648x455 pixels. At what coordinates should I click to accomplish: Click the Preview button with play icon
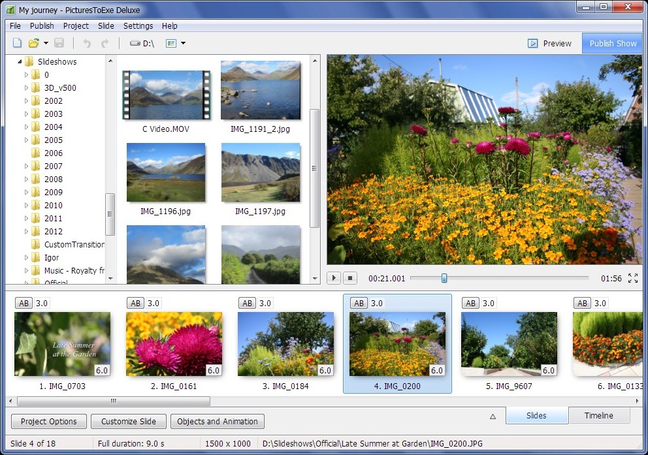551,43
